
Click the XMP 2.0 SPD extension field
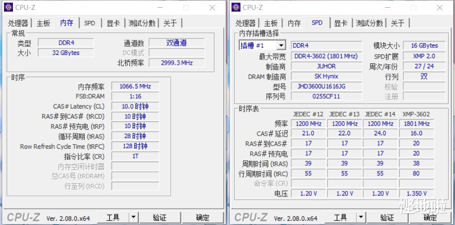[x=424, y=56]
